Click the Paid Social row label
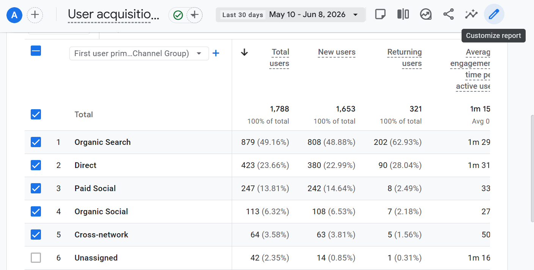This screenshot has height=270, width=534. (x=95, y=188)
